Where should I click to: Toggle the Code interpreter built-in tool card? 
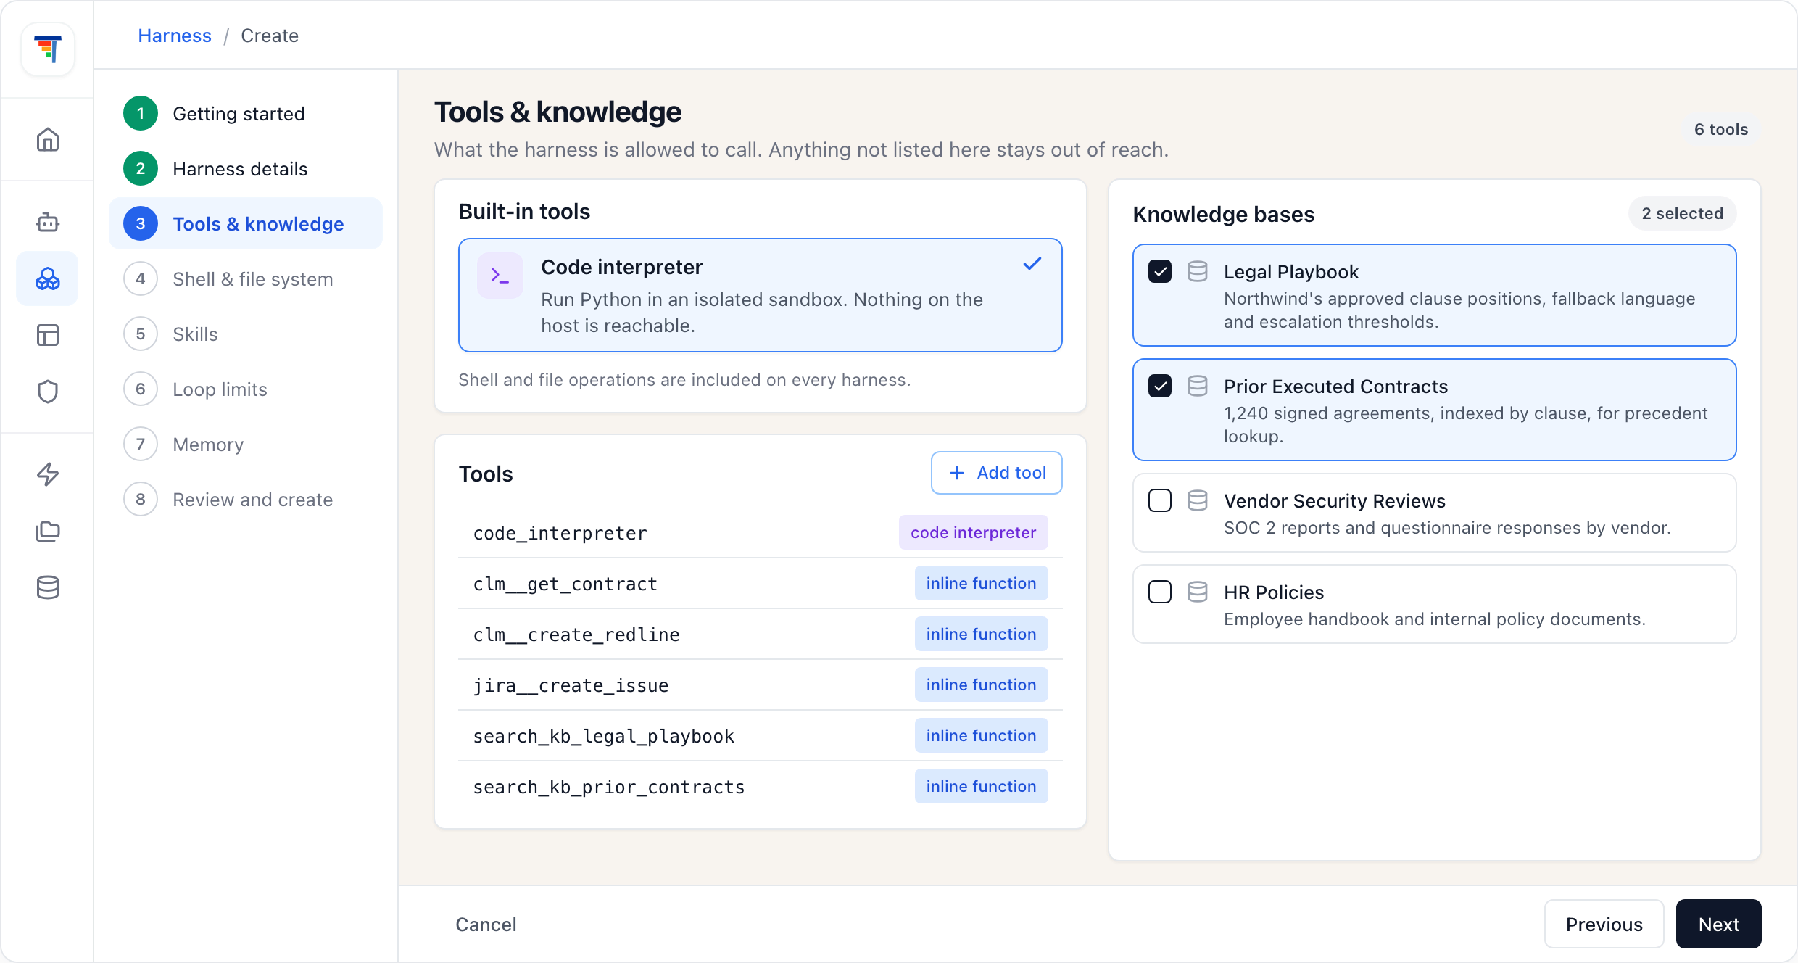760,295
